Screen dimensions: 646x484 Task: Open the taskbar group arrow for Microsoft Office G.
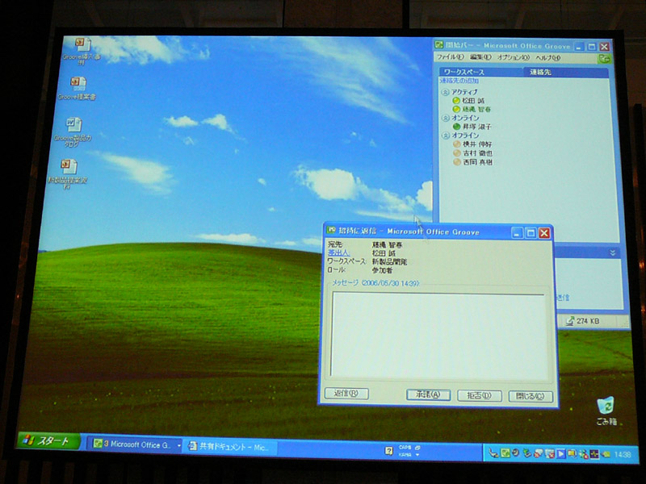pos(178,445)
